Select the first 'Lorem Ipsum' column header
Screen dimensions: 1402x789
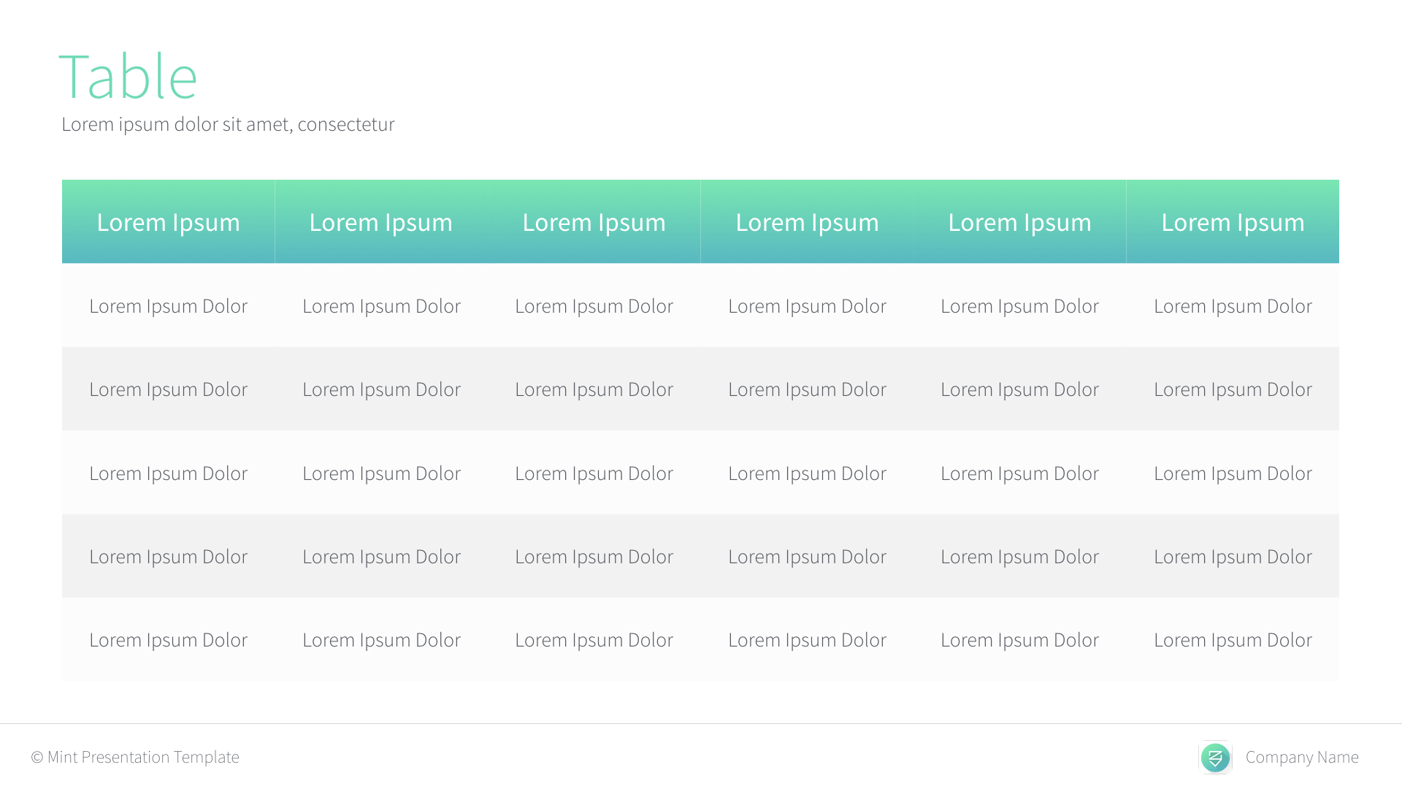(168, 221)
